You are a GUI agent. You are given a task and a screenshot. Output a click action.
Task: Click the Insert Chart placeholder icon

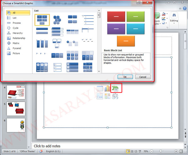pyautogui.click(x=107, y=89)
